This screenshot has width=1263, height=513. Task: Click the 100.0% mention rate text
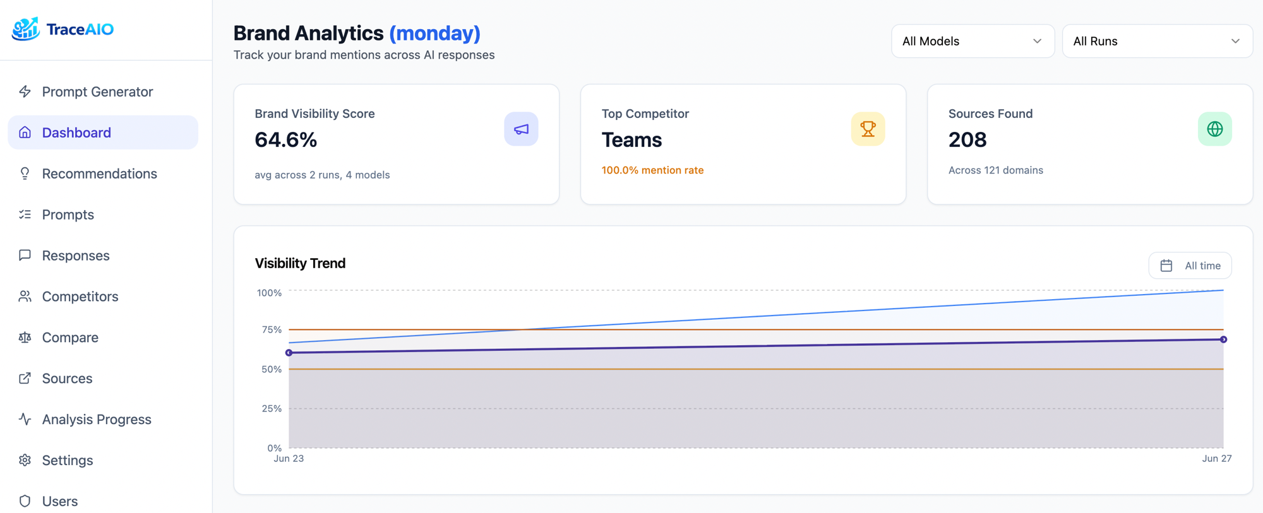pos(652,170)
